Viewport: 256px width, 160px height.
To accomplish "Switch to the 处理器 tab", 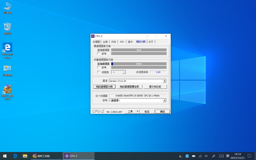I will pos(96,42).
